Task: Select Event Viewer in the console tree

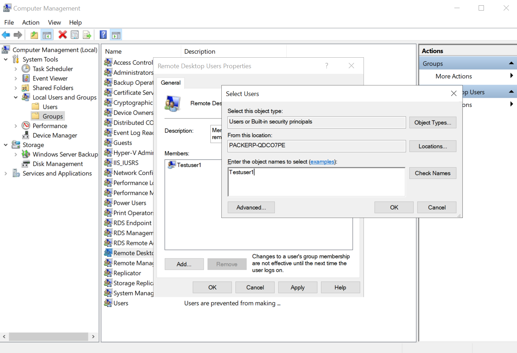Action: click(50, 78)
